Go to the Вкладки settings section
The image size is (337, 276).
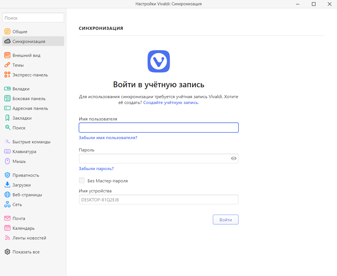point(33,89)
